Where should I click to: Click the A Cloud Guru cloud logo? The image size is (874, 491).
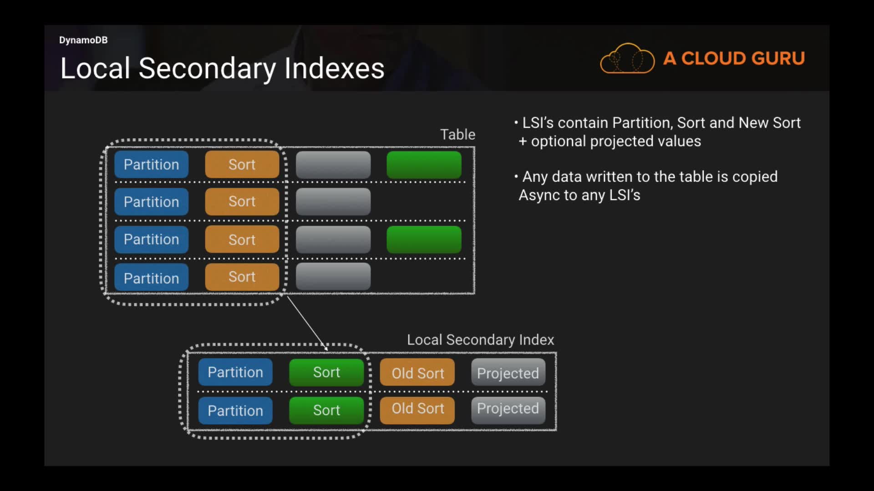coord(627,58)
